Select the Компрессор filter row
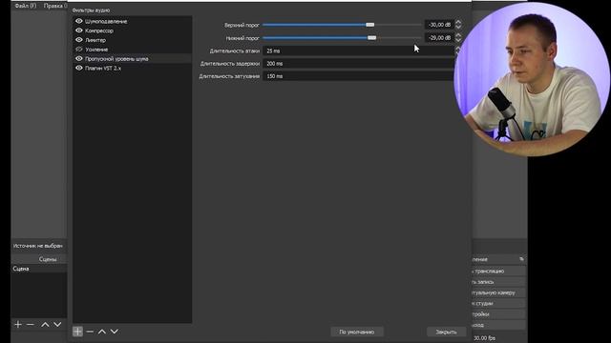The image size is (611, 343). (x=132, y=30)
